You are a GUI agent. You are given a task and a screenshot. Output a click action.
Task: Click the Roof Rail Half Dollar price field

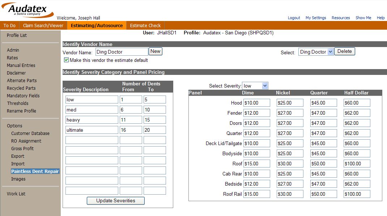tap(357, 194)
